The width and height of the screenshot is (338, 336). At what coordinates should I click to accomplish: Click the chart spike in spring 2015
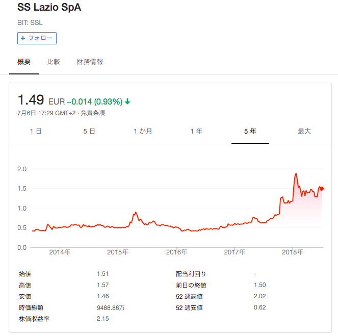[x=136, y=212]
